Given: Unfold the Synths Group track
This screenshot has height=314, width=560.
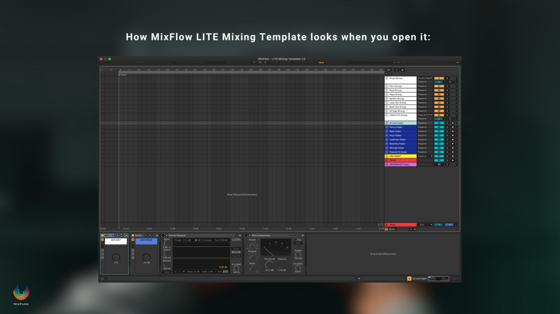Looking at the screenshot, I should [x=387, y=98].
